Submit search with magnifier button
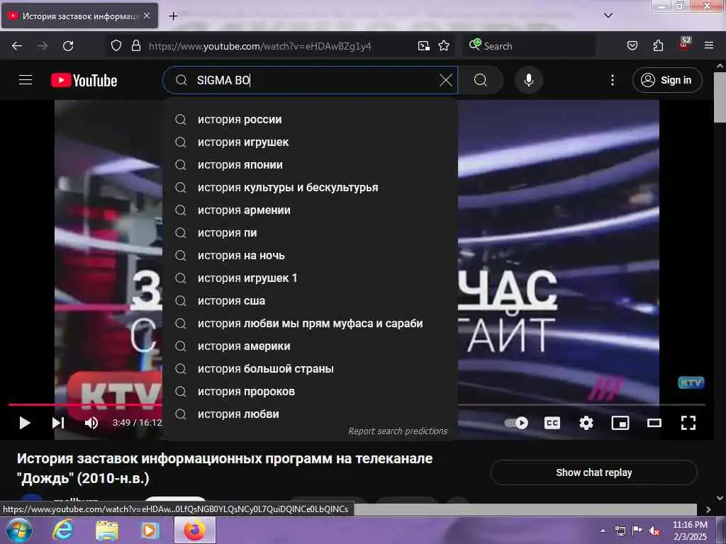The width and height of the screenshot is (726, 544). (481, 80)
